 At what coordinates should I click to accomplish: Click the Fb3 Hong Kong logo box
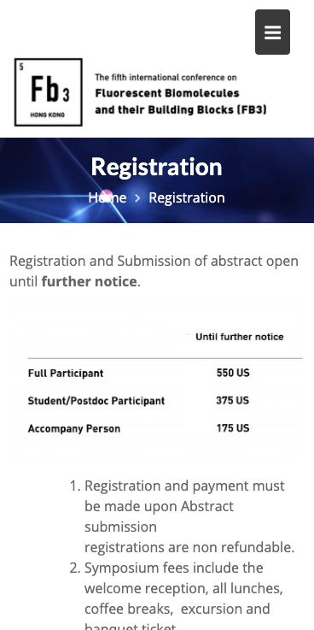tap(49, 92)
